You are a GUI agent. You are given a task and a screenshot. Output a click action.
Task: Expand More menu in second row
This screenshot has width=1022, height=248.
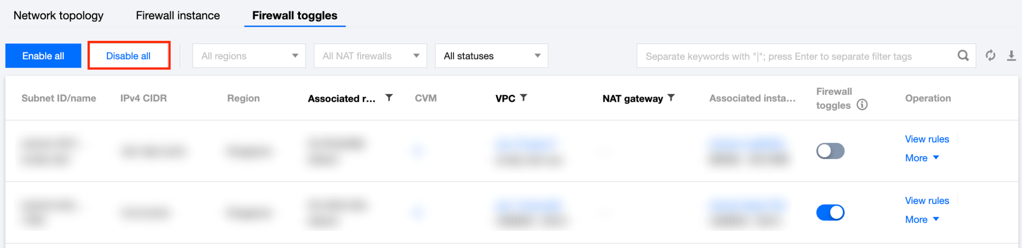[922, 219]
